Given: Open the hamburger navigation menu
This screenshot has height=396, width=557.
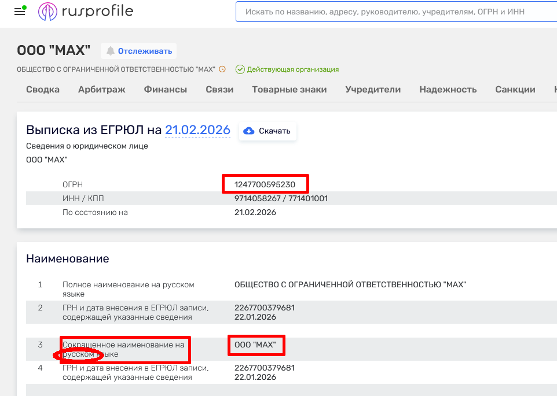Looking at the screenshot, I should tap(20, 12).
